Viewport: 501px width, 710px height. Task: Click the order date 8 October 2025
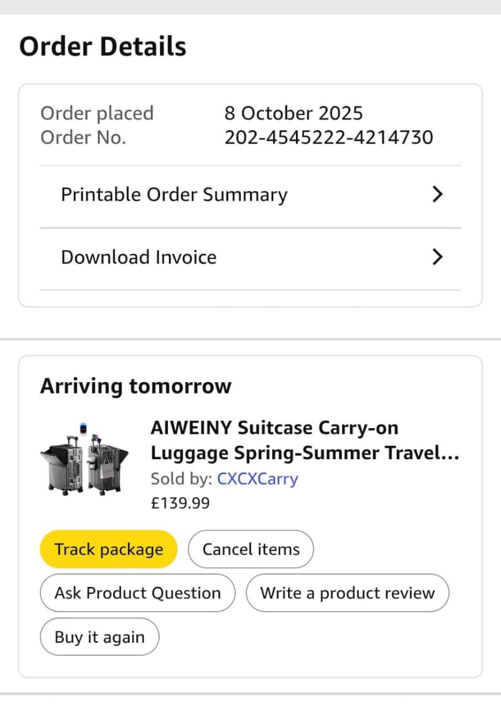[x=293, y=113]
